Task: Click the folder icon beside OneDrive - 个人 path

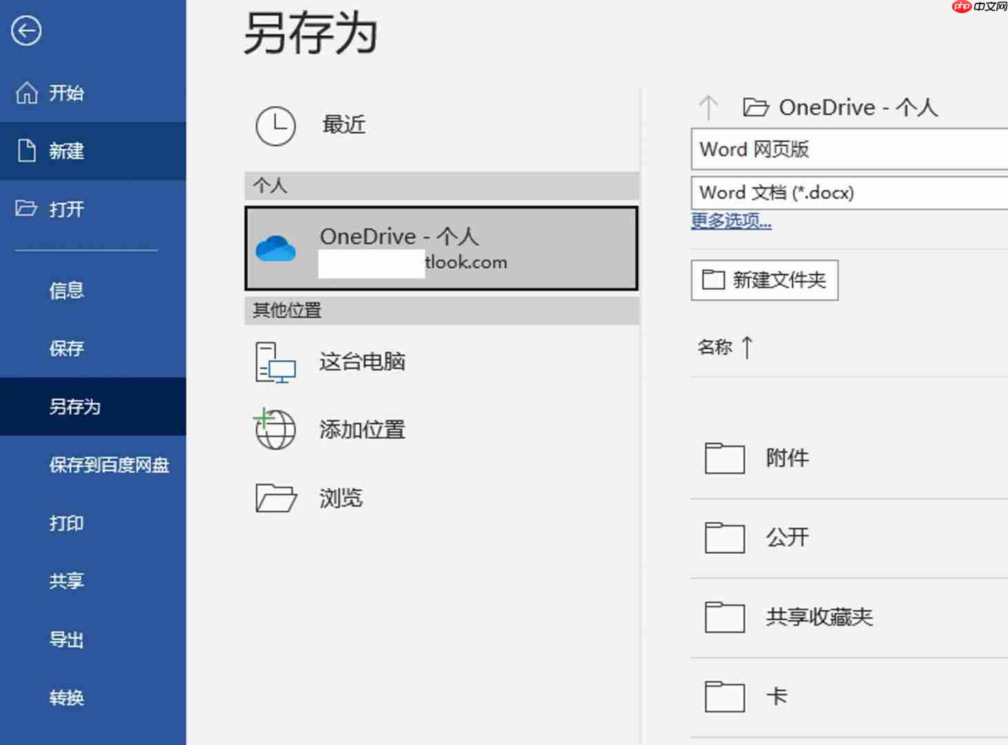Action: coord(756,107)
